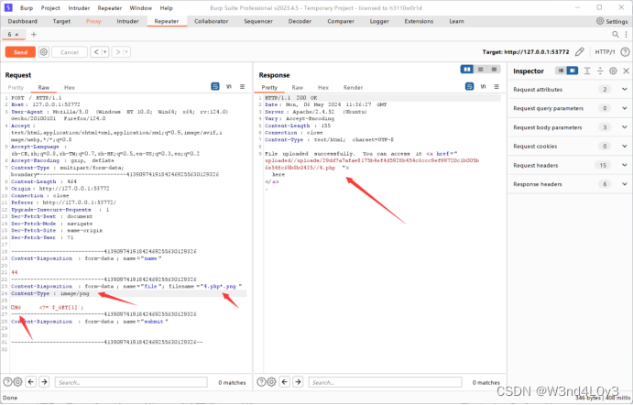The image size is (633, 405).
Task: Go to previous request in history
Action: pos(96,52)
